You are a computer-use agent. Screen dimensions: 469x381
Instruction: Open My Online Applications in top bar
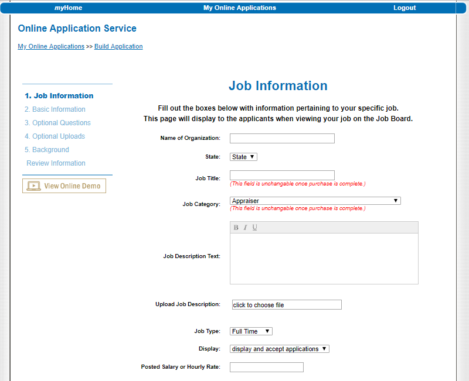click(x=239, y=8)
